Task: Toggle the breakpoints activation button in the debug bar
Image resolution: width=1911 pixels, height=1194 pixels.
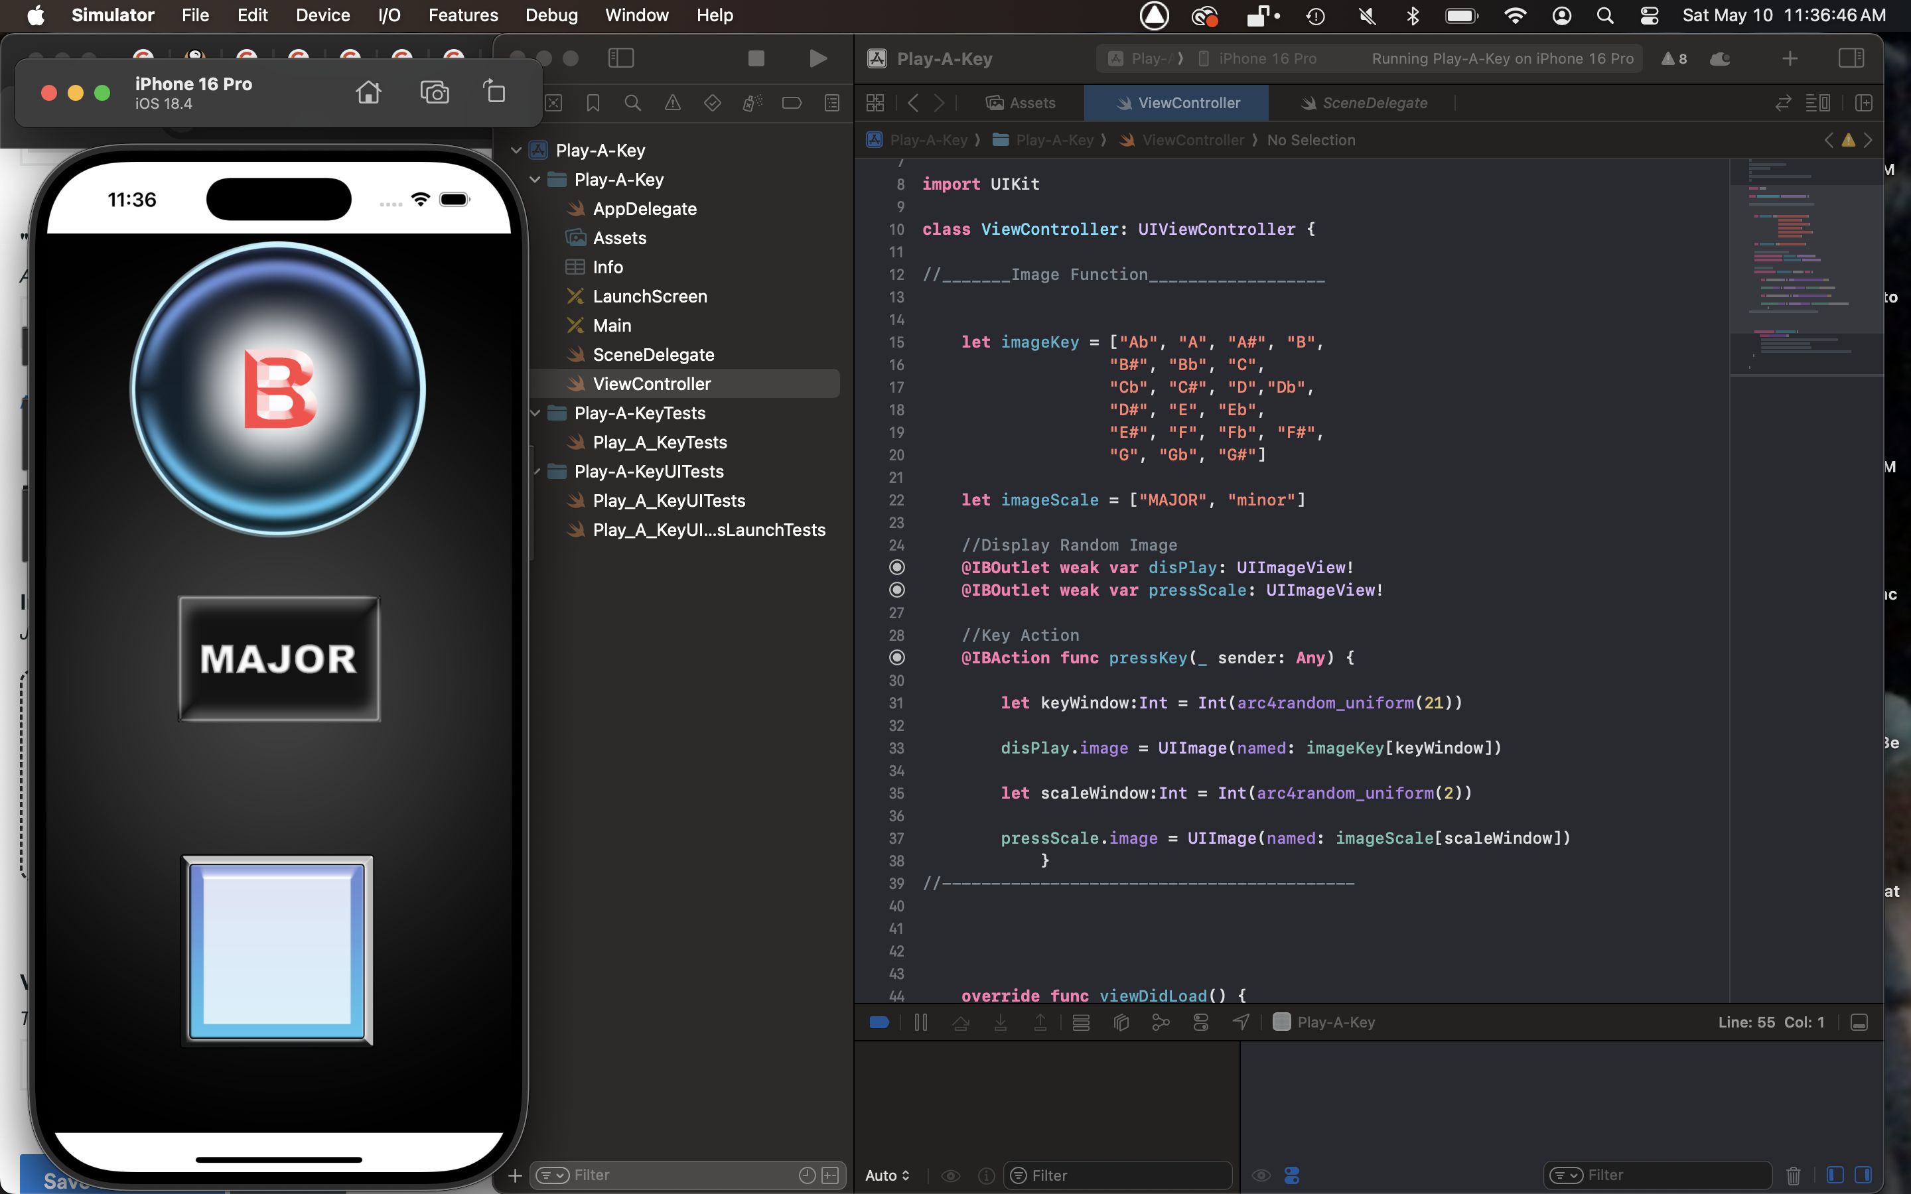Action: (x=880, y=1023)
